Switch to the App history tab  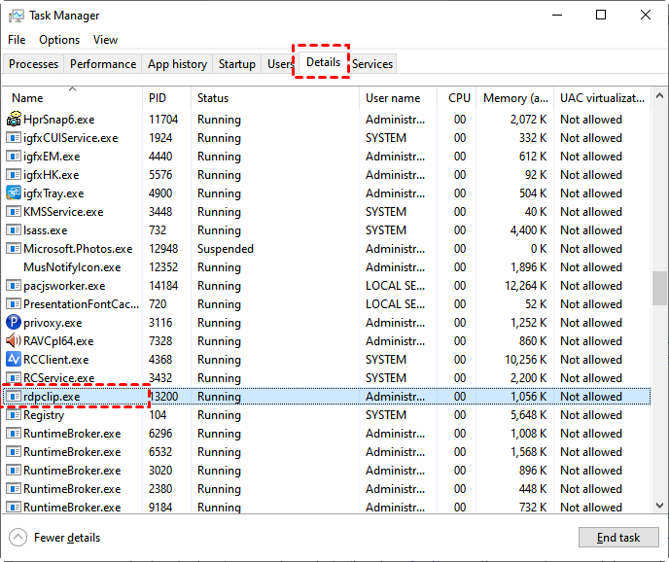pyautogui.click(x=177, y=64)
